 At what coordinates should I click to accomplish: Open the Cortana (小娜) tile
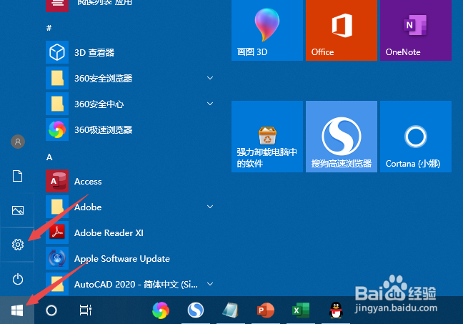pyautogui.click(x=416, y=137)
